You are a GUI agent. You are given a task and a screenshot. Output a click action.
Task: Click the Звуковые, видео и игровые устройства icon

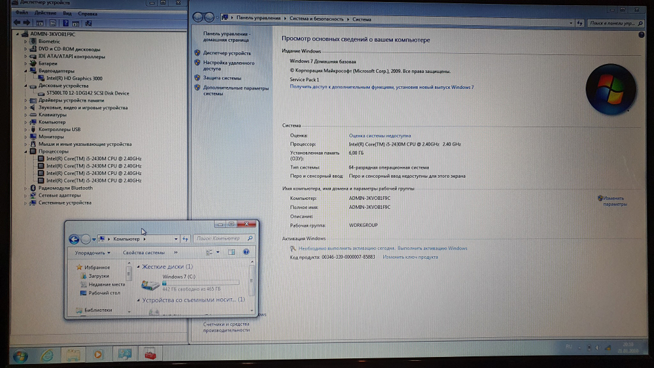point(33,108)
